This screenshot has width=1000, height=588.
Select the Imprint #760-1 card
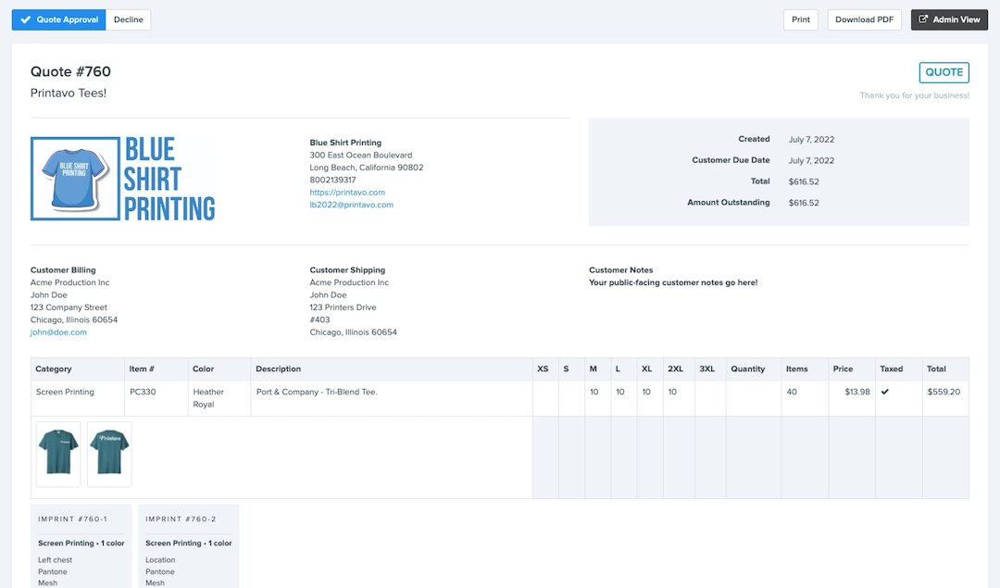click(81, 546)
